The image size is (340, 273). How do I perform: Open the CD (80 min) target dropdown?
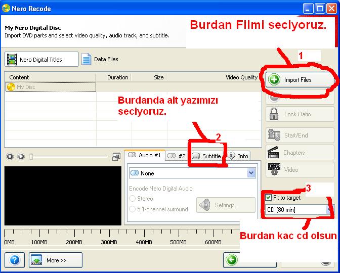coord(299,210)
